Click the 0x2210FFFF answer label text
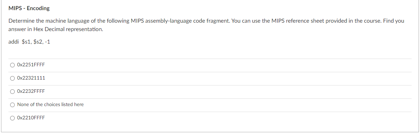Viewport: 420px width, 134px height. tap(31, 118)
